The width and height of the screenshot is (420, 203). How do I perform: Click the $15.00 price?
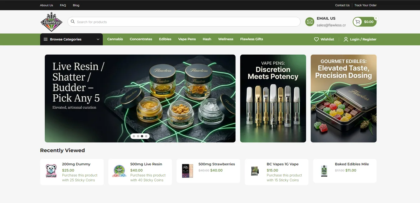click(x=272, y=170)
